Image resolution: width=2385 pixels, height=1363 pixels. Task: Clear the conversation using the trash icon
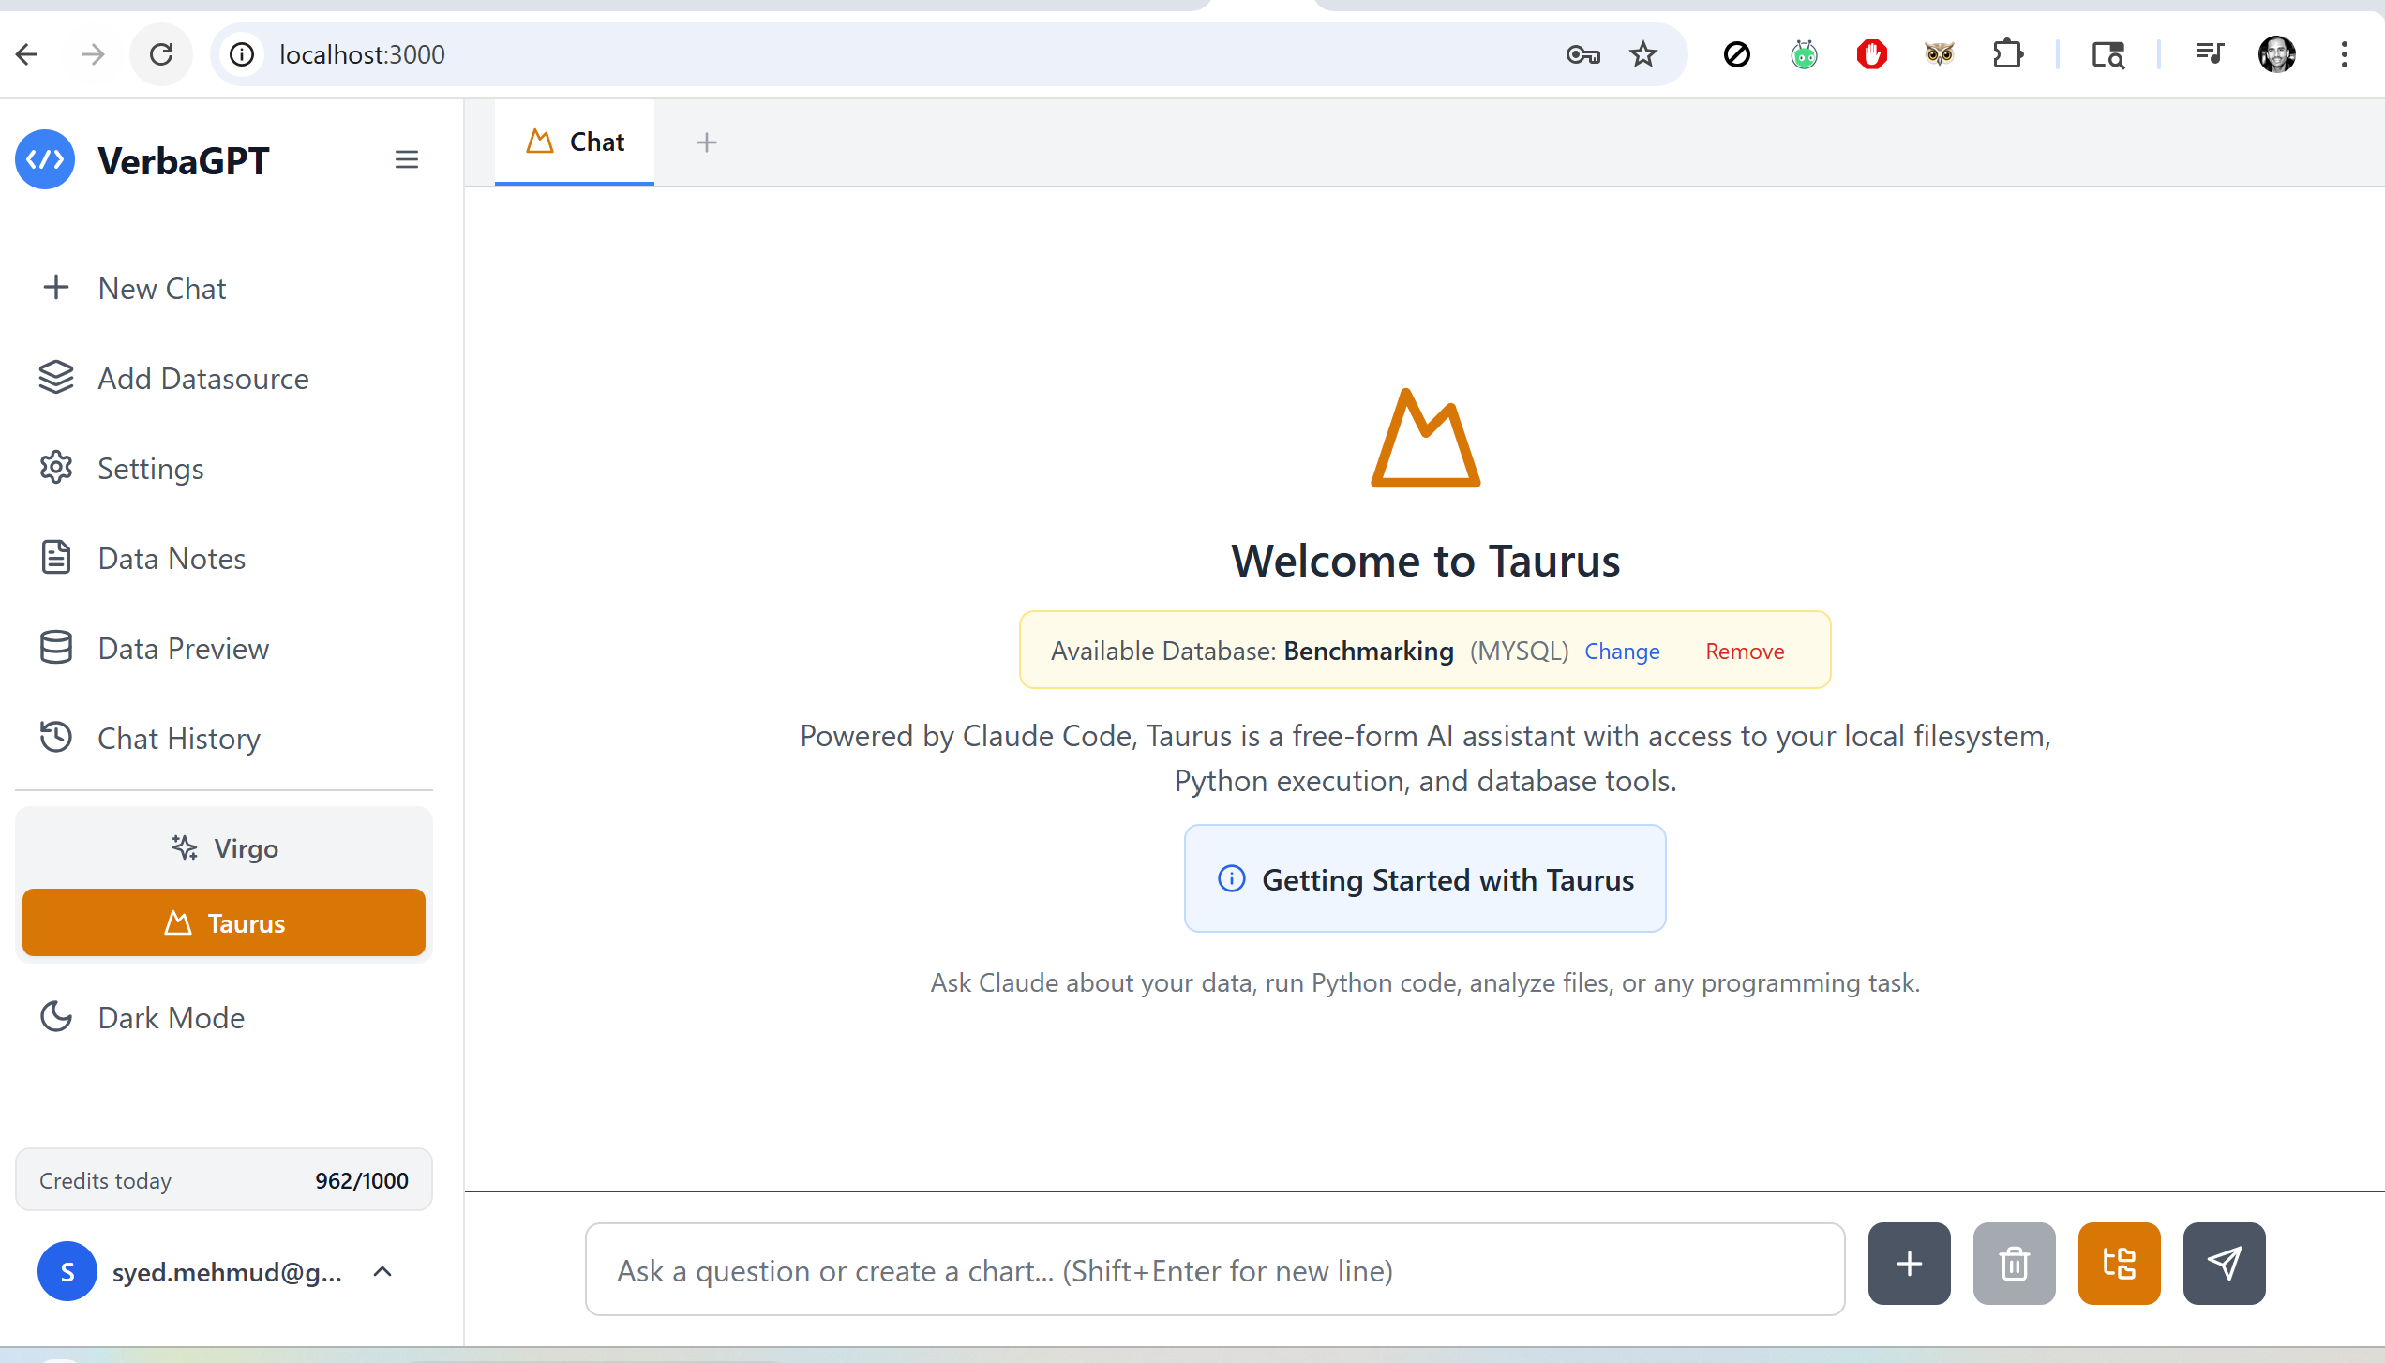(2014, 1264)
